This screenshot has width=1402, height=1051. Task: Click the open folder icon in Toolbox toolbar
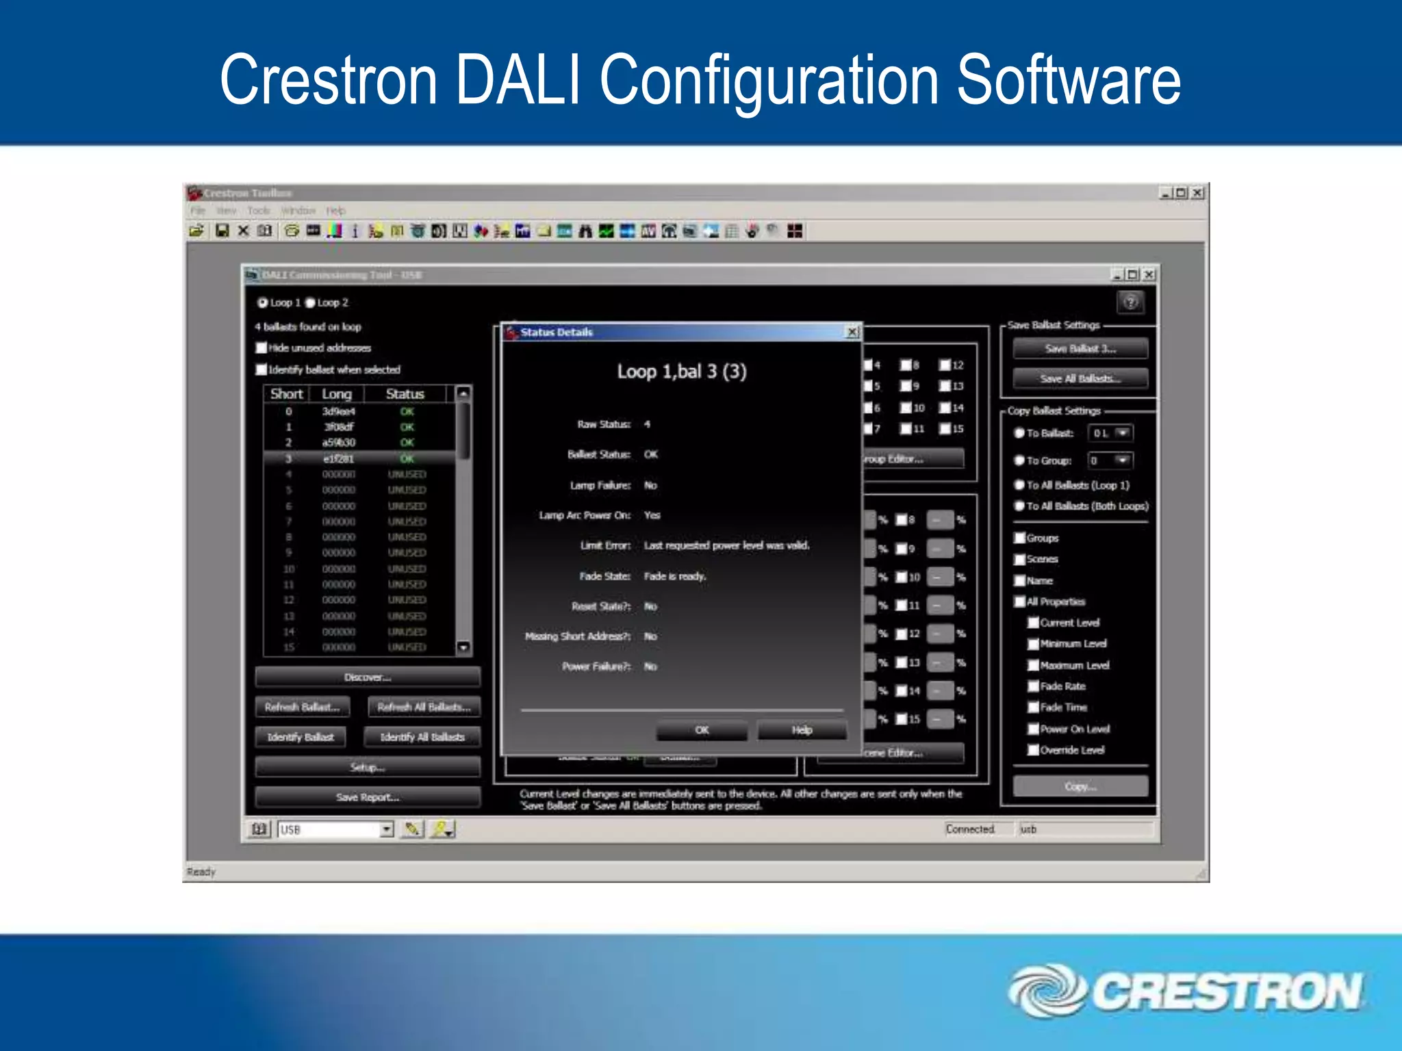[196, 231]
